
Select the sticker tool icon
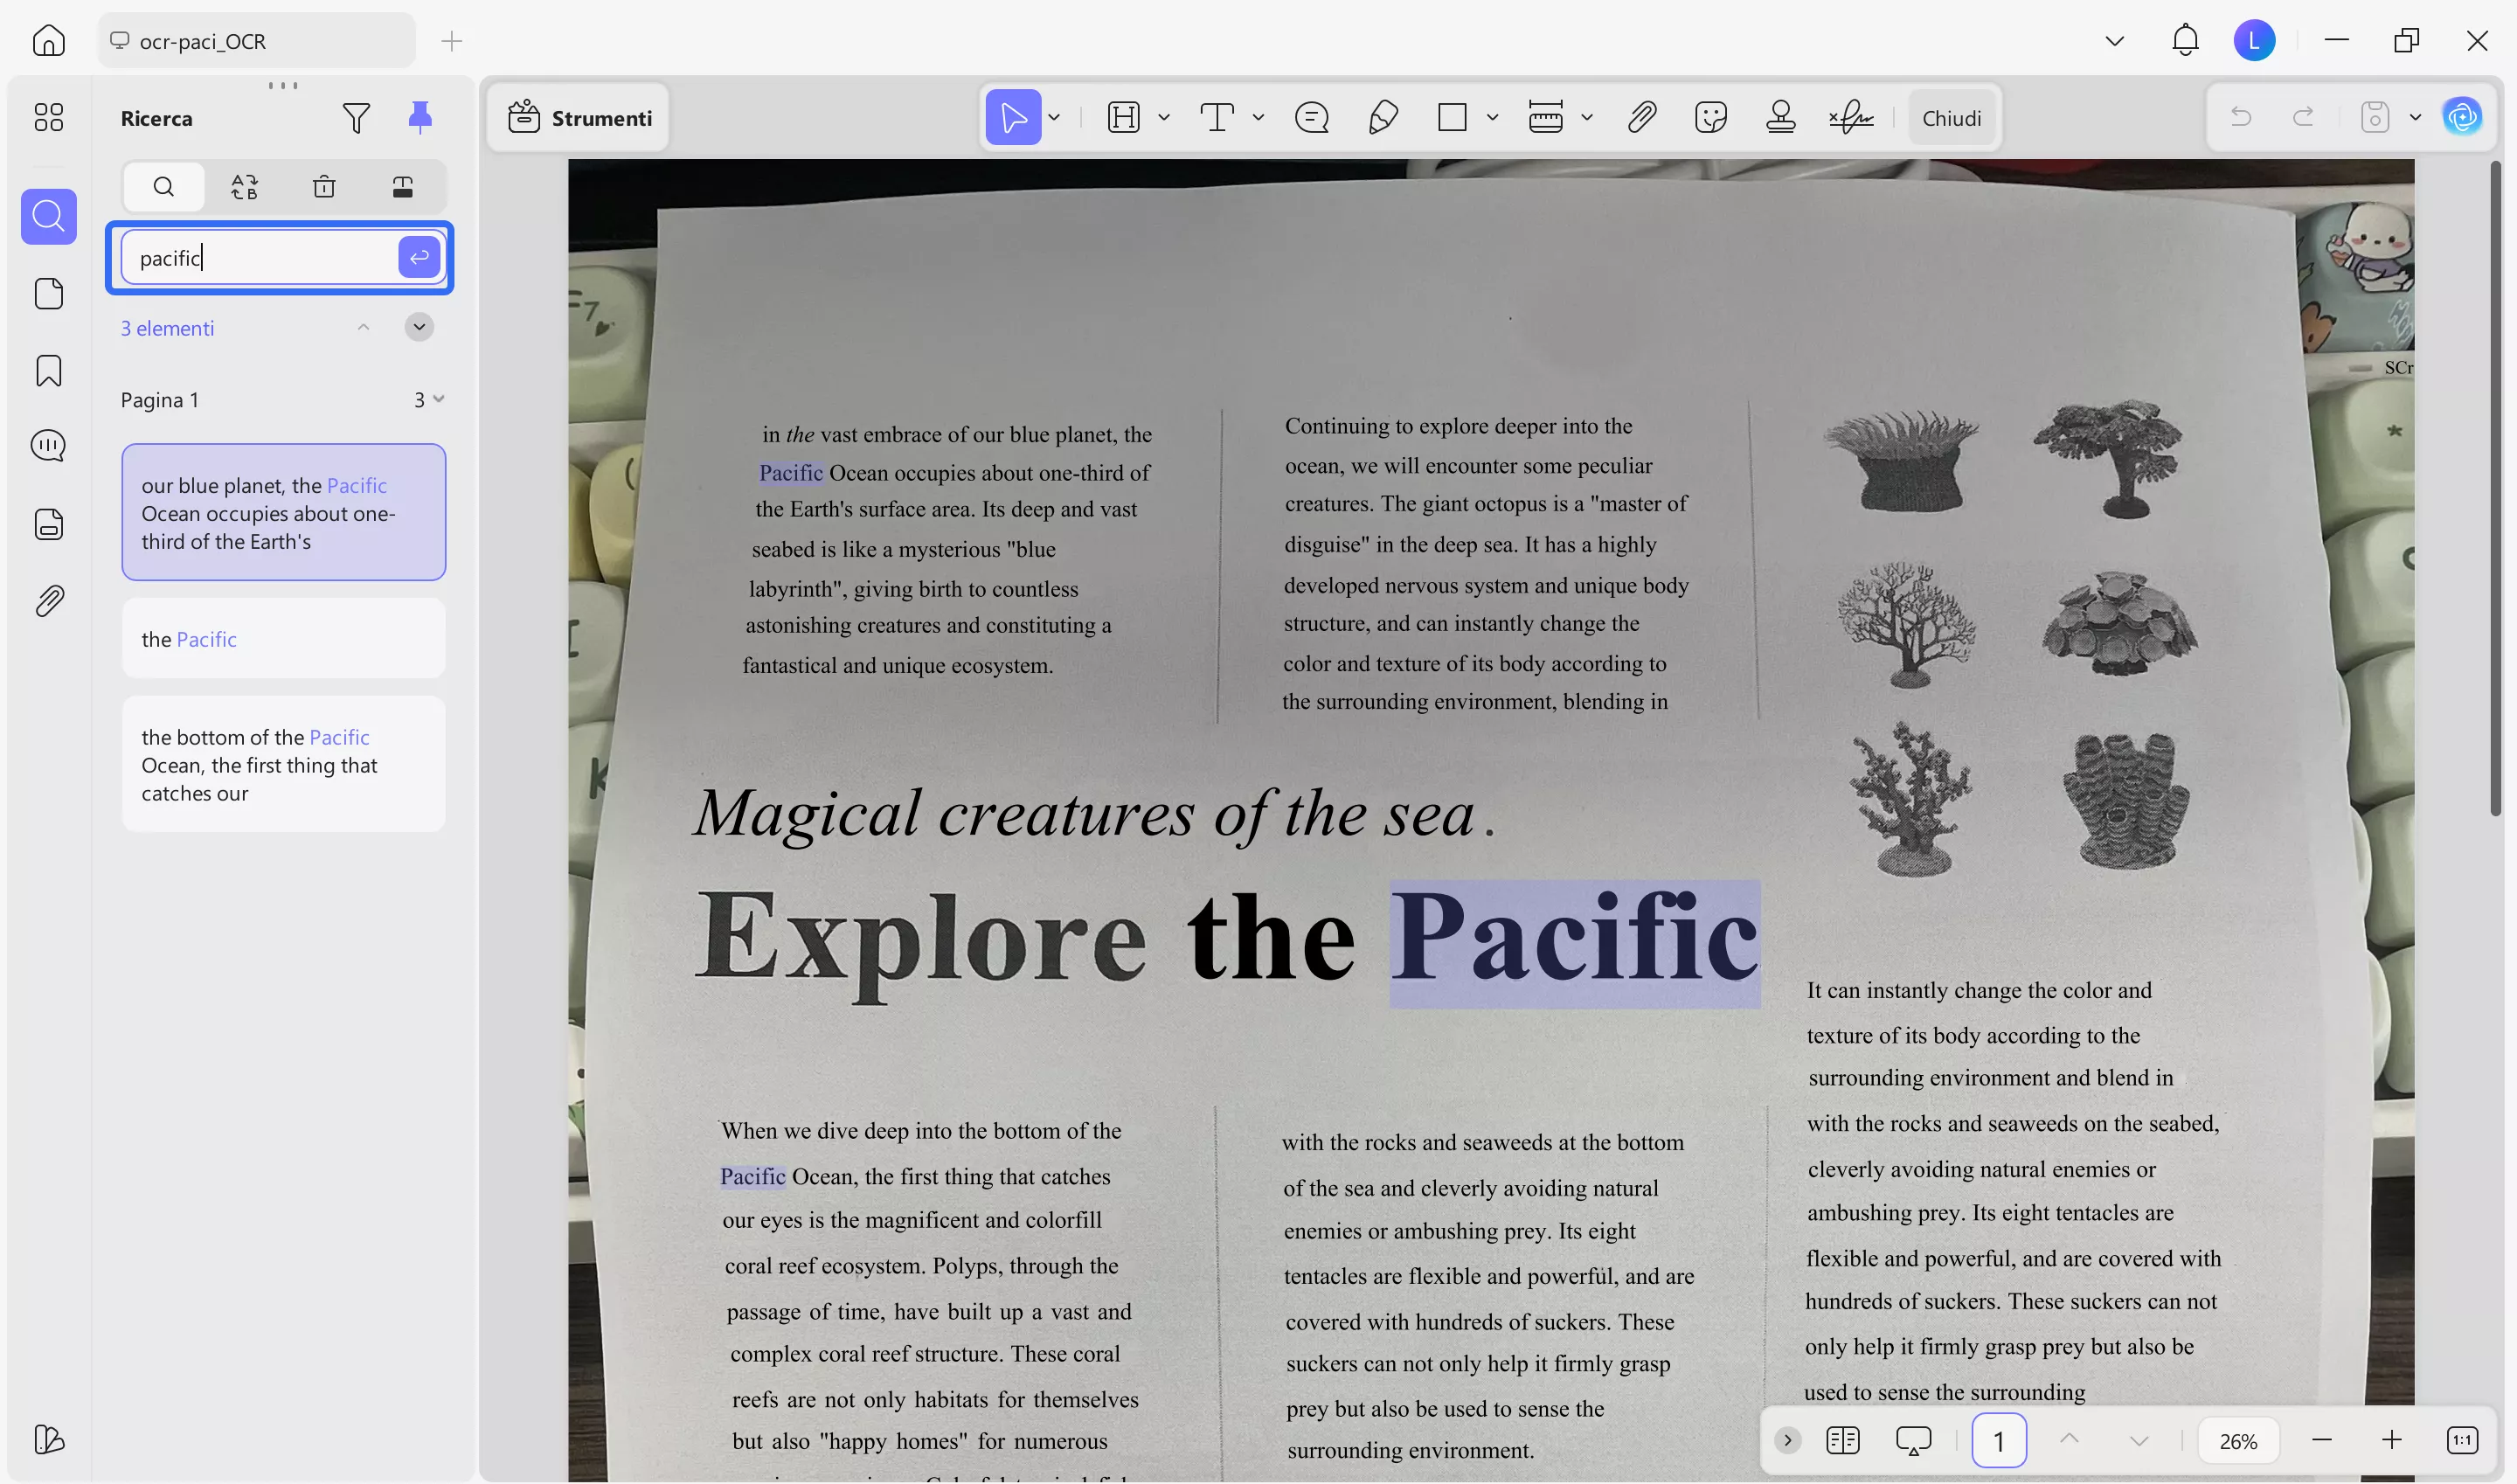[1711, 118]
